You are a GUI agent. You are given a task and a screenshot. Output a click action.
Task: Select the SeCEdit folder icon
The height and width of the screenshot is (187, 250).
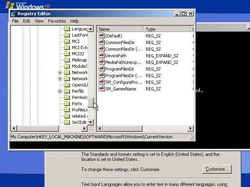pos(67,122)
